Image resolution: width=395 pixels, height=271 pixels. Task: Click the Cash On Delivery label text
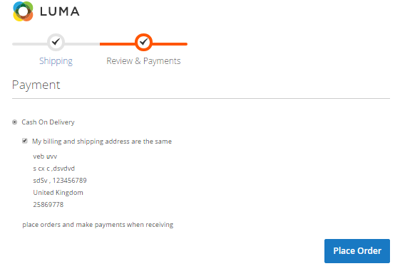coord(48,122)
